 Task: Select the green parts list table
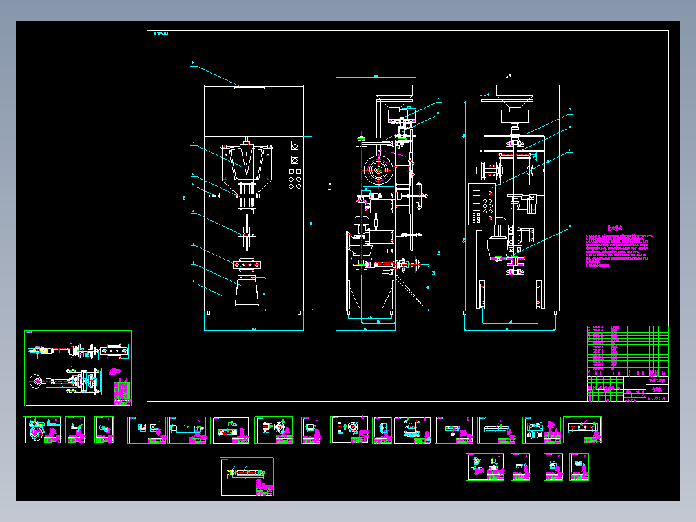click(628, 351)
